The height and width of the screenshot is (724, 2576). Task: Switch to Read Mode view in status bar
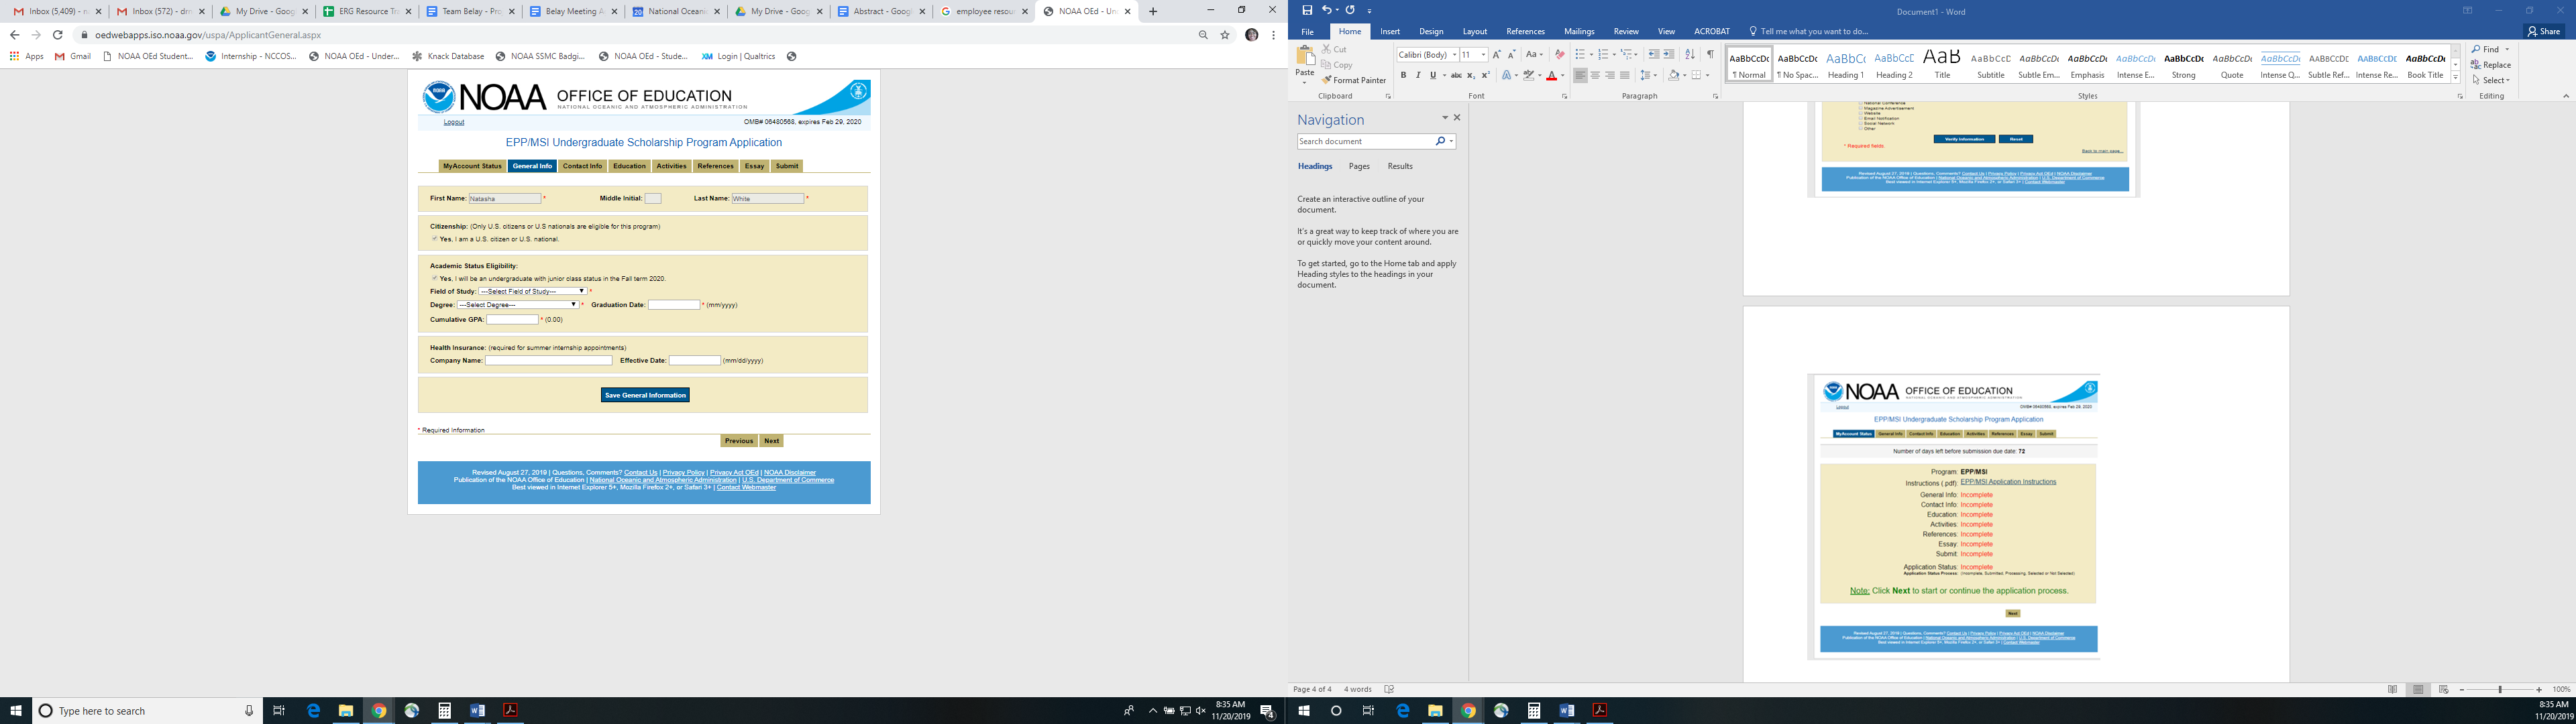2392,689
